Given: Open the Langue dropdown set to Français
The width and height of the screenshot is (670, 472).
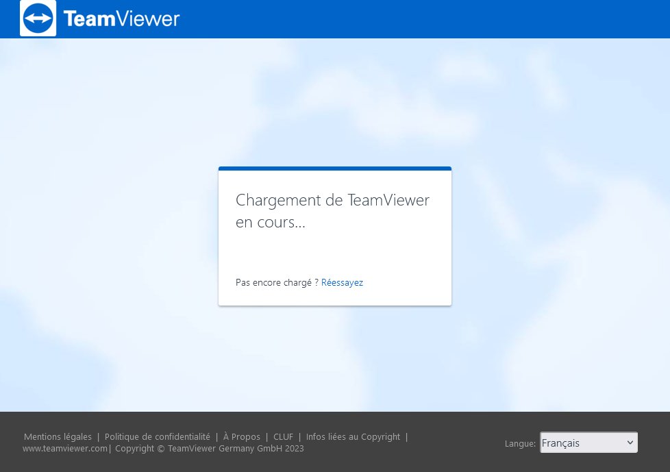Looking at the screenshot, I should pyautogui.click(x=588, y=443).
